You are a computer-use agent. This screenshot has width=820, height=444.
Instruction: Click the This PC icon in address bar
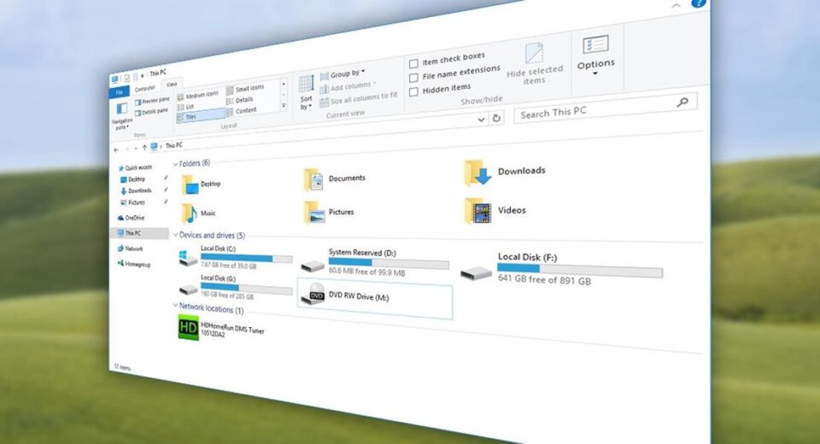click(154, 147)
